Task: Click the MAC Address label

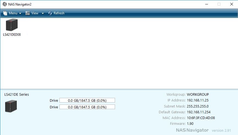Action: click(x=174, y=118)
